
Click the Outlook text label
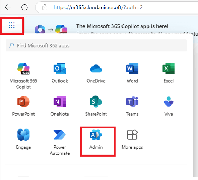60,81
